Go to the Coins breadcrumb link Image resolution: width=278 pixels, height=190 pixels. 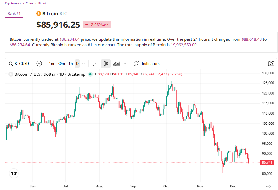tap(30, 3)
